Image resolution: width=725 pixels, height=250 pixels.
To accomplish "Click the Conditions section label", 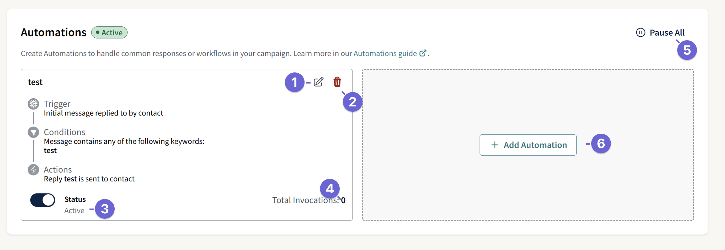I will (x=65, y=132).
